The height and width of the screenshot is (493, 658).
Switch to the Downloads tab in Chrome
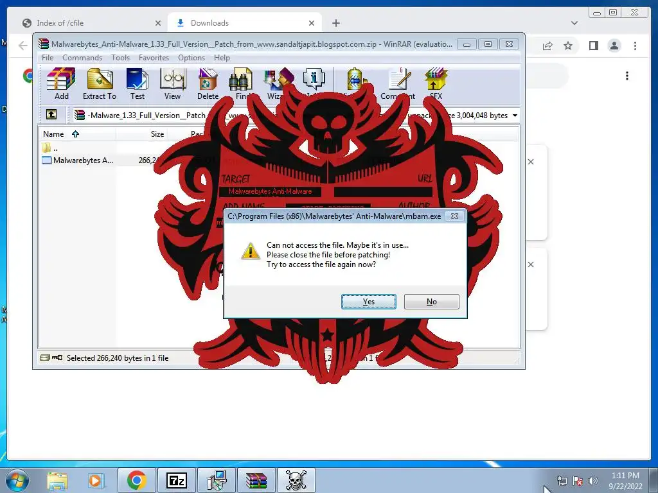[x=244, y=23]
